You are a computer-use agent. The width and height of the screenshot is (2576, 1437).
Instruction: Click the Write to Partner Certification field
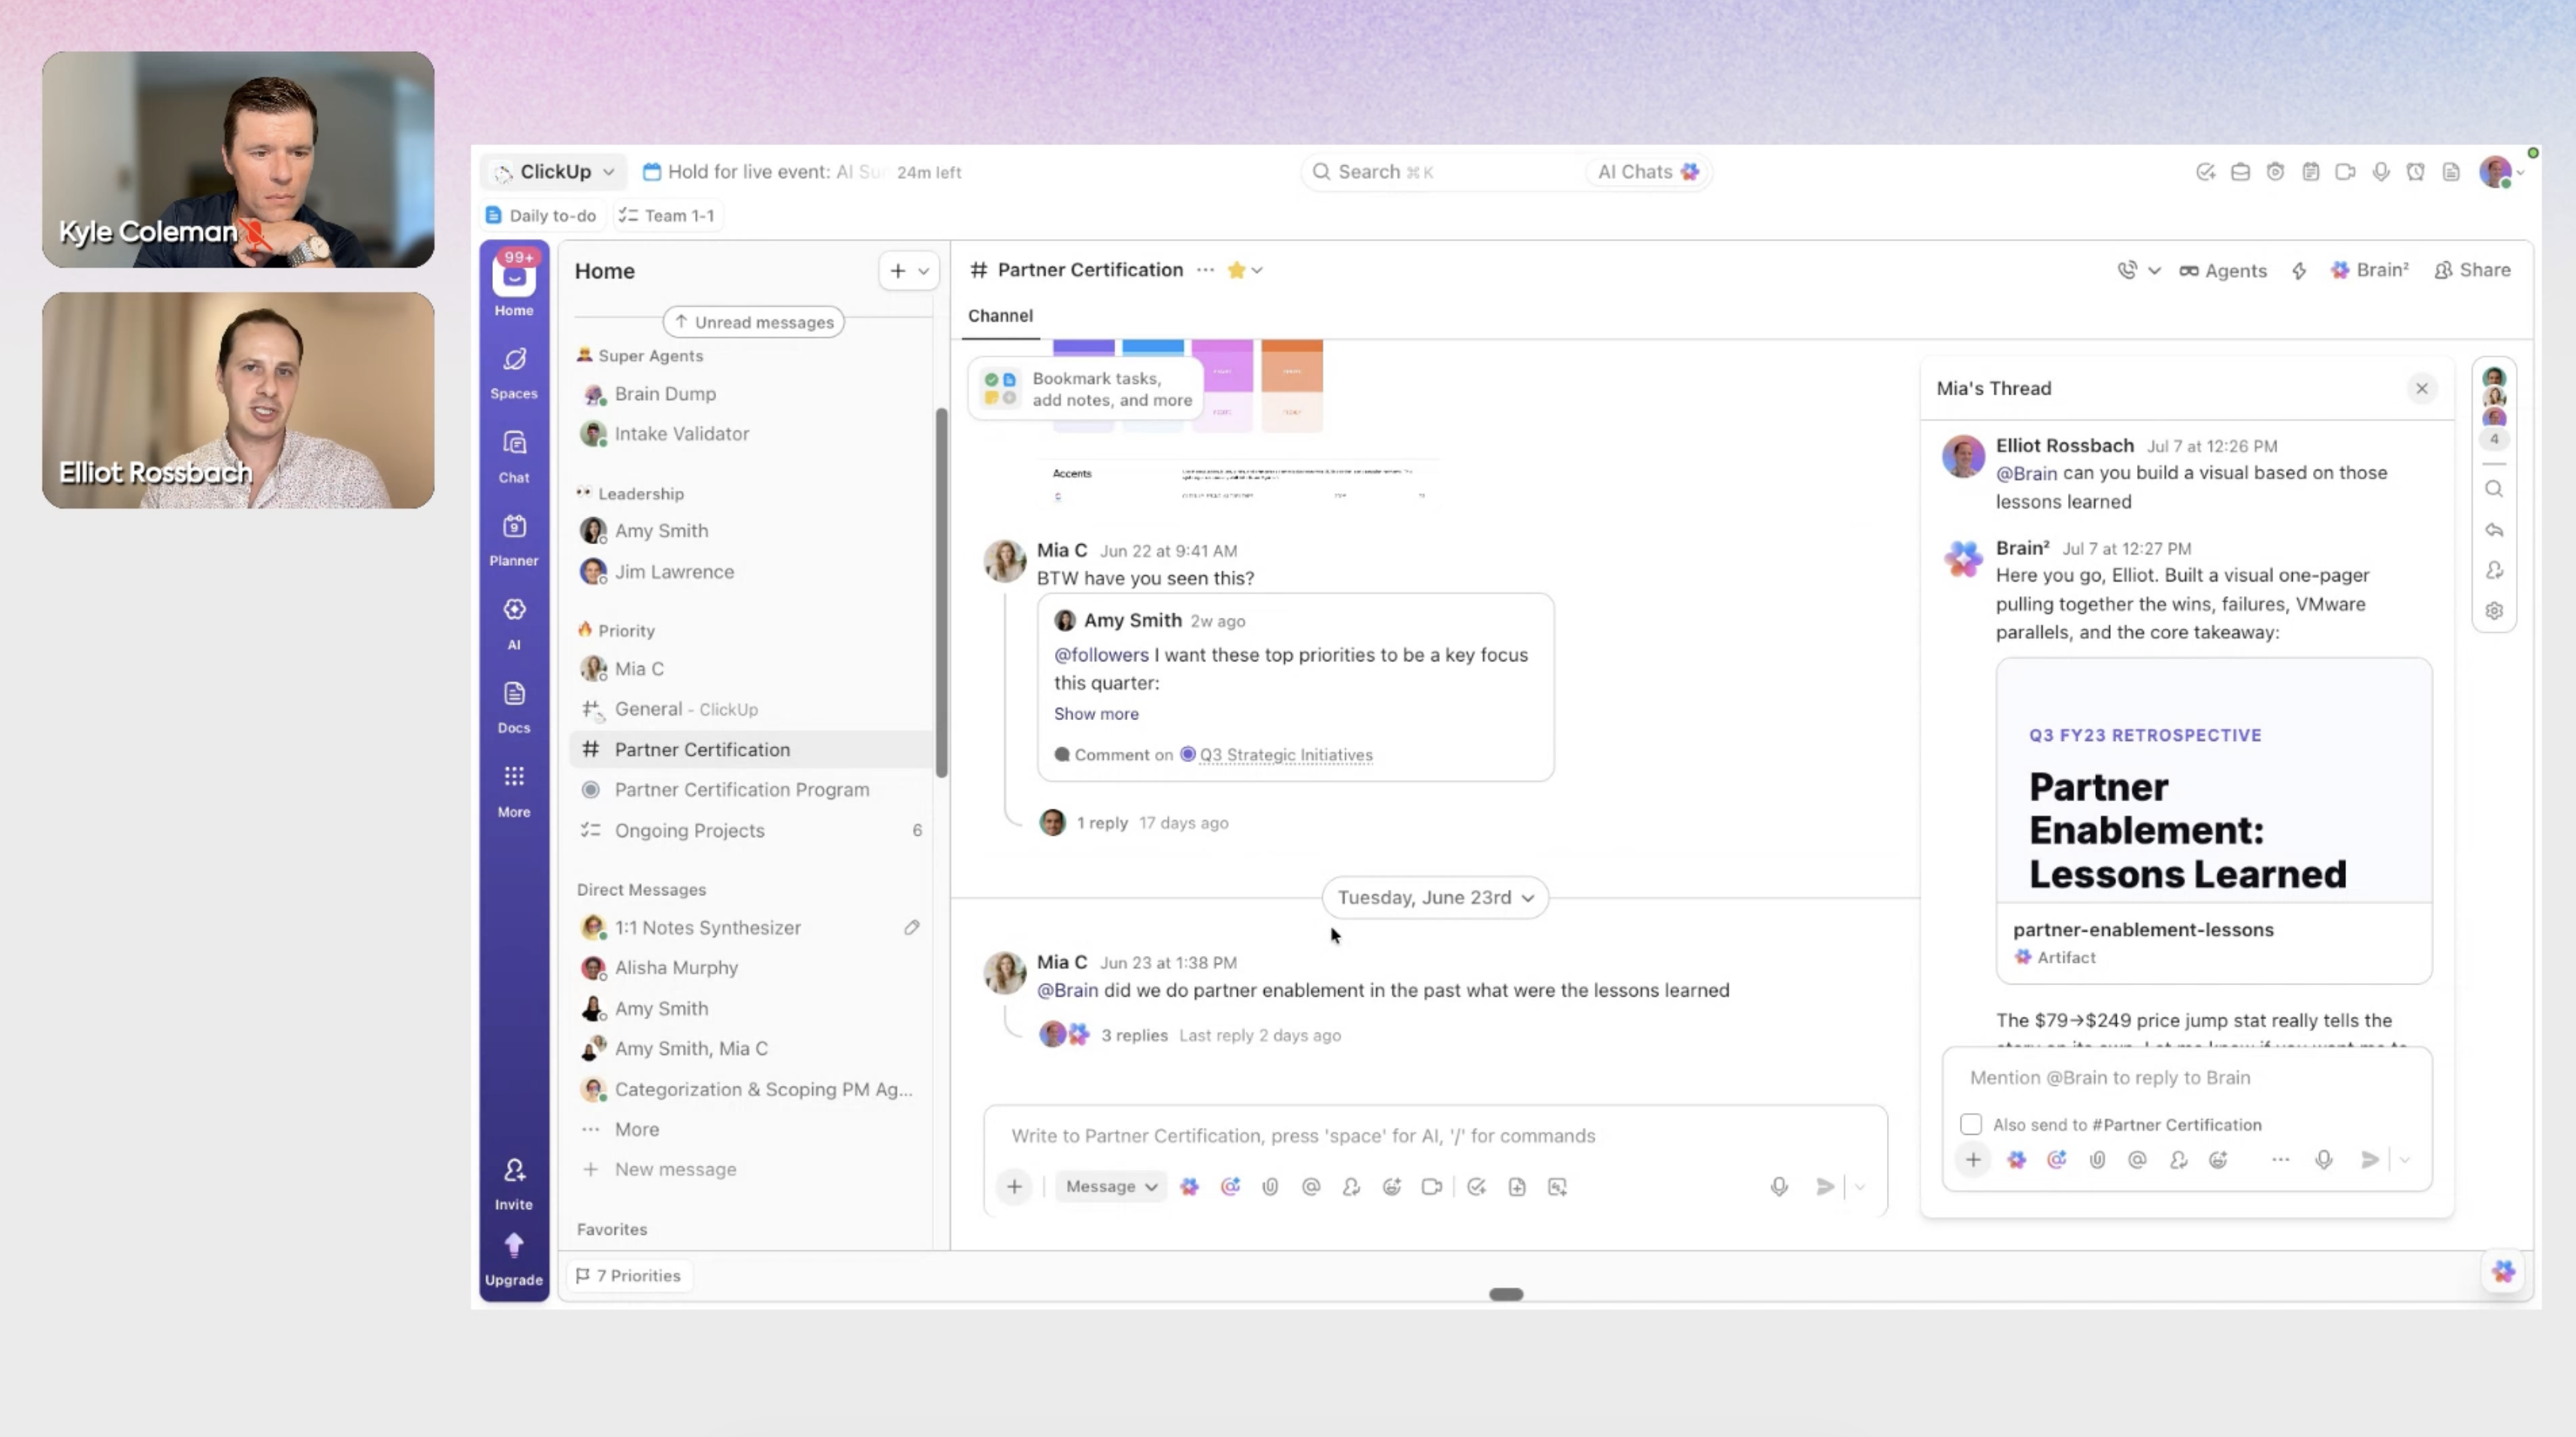(1435, 1135)
